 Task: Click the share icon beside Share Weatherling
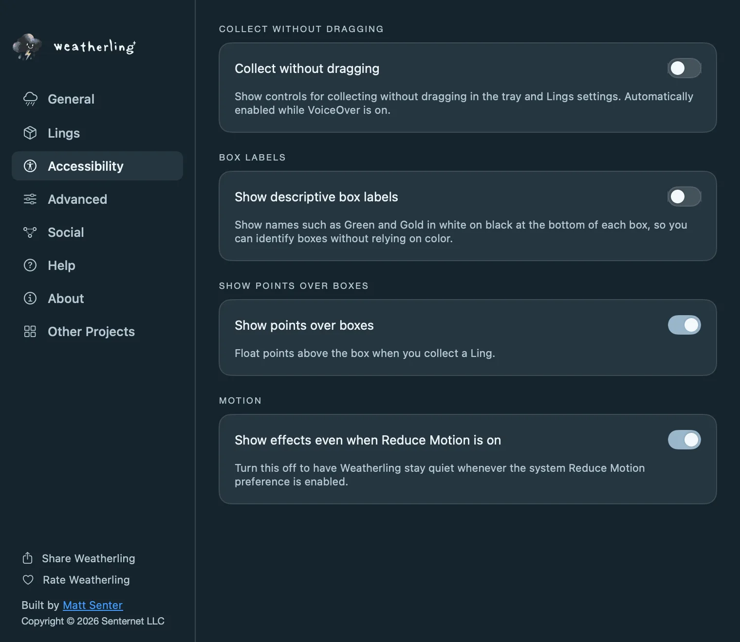(x=28, y=558)
